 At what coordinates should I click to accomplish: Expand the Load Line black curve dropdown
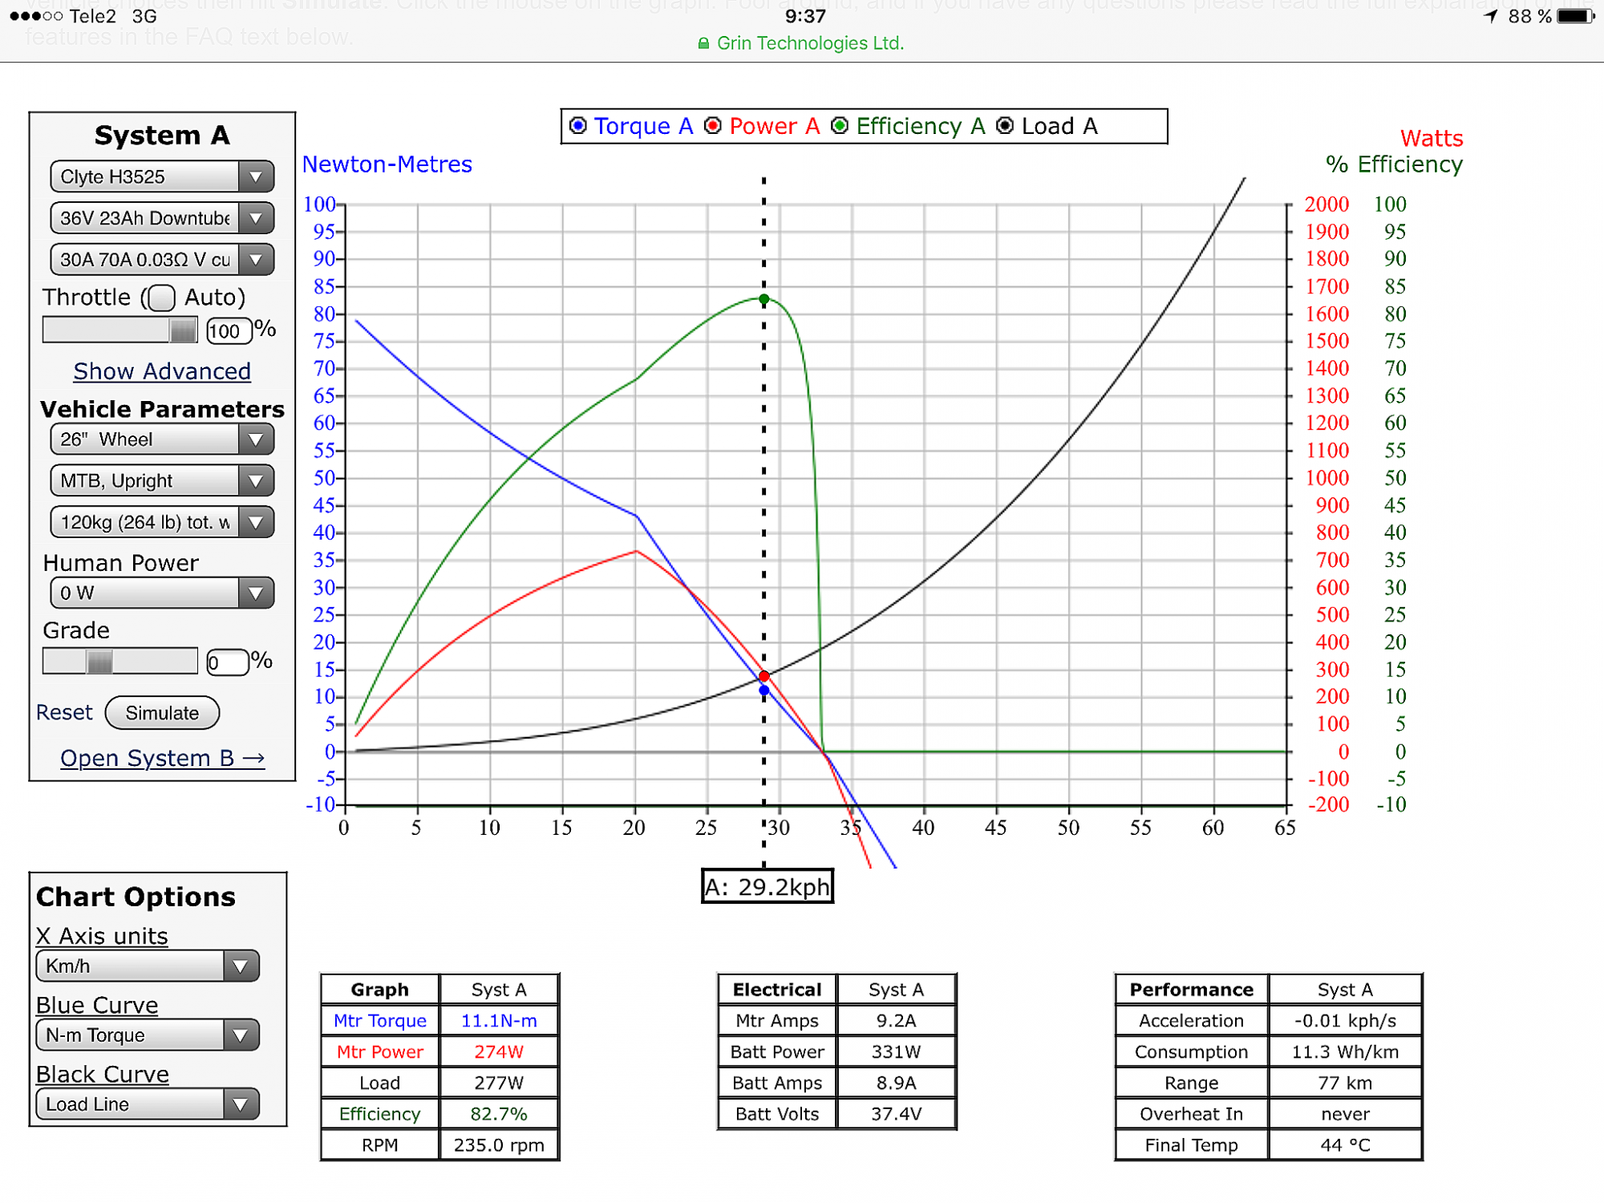point(148,1104)
